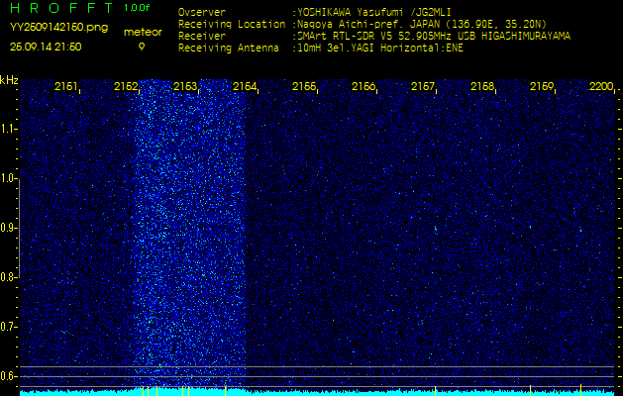Click the 2153 time axis label
623x396 pixels.
point(185,86)
